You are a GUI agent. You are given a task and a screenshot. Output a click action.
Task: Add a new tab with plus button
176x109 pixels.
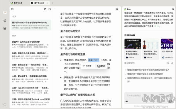(53, 3)
